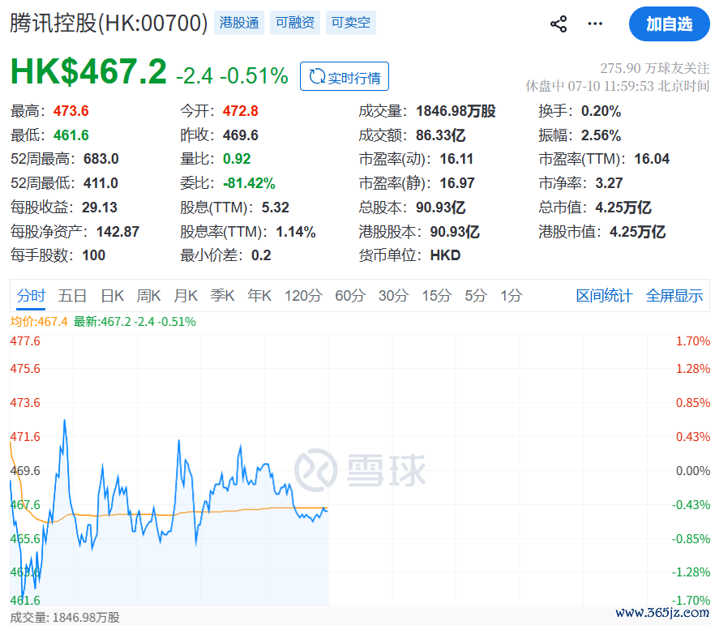Switch to the 30分 chart tab

coord(393,295)
